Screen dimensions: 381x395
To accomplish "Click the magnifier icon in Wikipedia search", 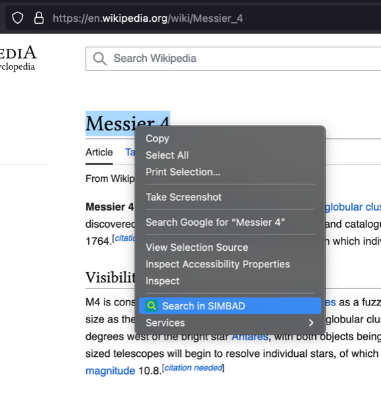I will [x=100, y=59].
